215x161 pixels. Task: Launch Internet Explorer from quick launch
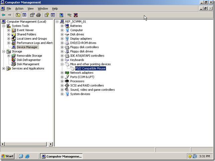click(x=27, y=156)
